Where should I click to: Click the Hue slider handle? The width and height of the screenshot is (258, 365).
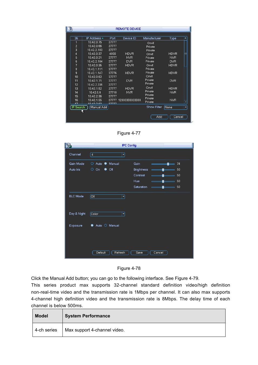pos(163,181)
